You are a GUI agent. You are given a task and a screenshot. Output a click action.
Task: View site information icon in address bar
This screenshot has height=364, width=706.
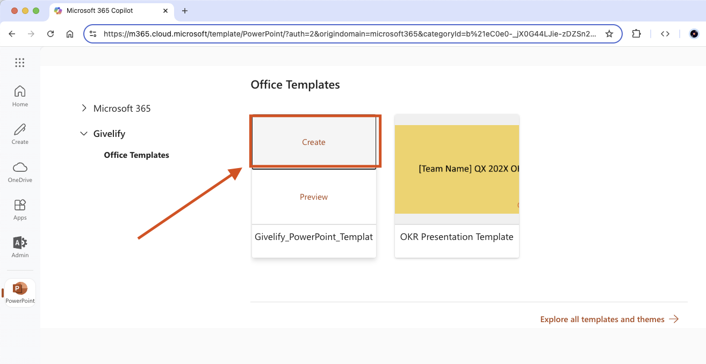click(x=93, y=34)
